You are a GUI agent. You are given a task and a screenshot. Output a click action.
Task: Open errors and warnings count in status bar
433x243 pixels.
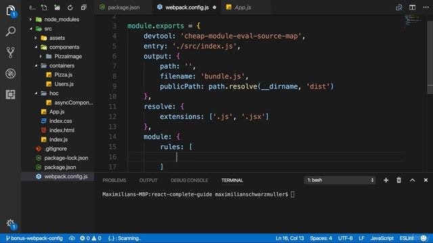pos(91,238)
